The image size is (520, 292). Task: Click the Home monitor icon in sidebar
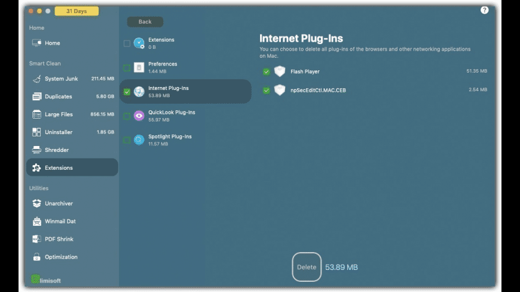point(36,43)
